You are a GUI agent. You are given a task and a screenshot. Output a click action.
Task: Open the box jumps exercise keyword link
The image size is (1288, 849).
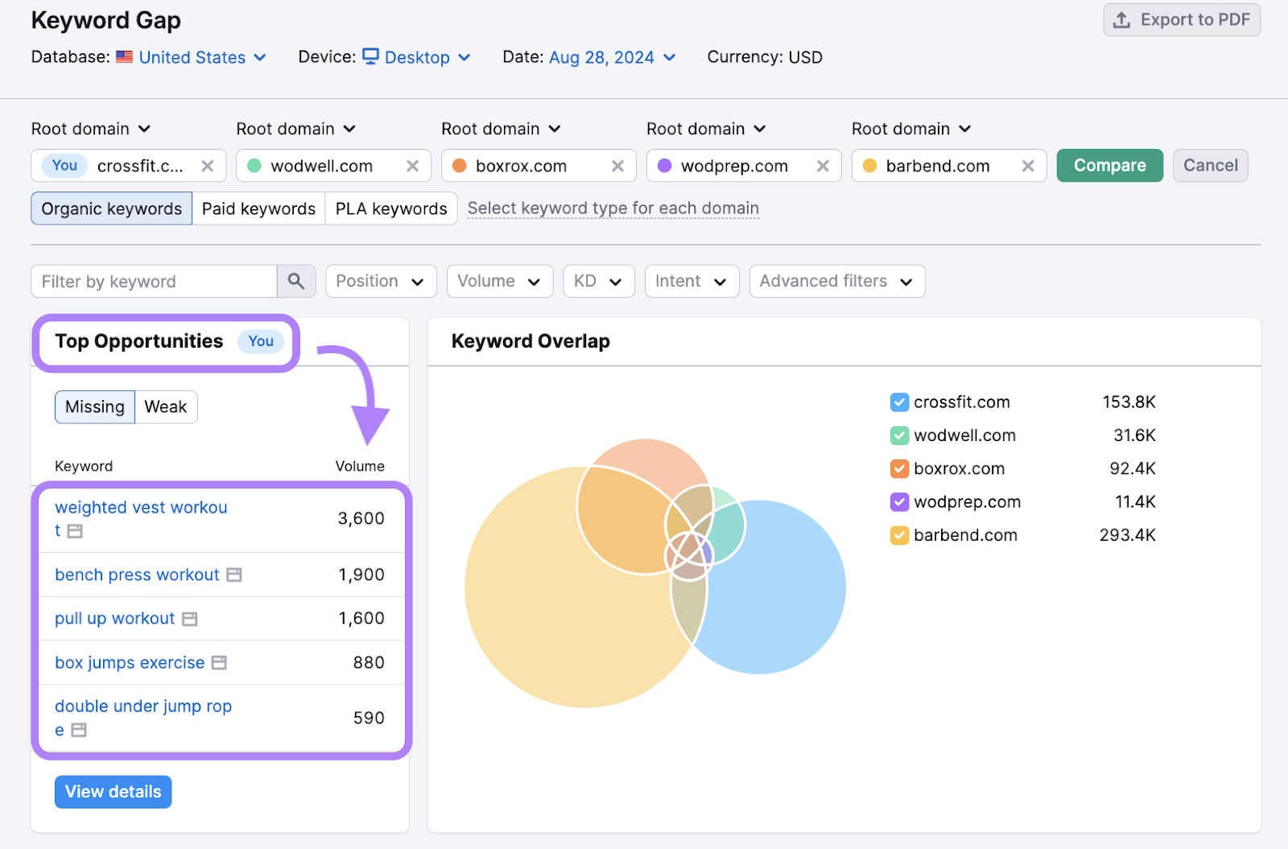(130, 663)
